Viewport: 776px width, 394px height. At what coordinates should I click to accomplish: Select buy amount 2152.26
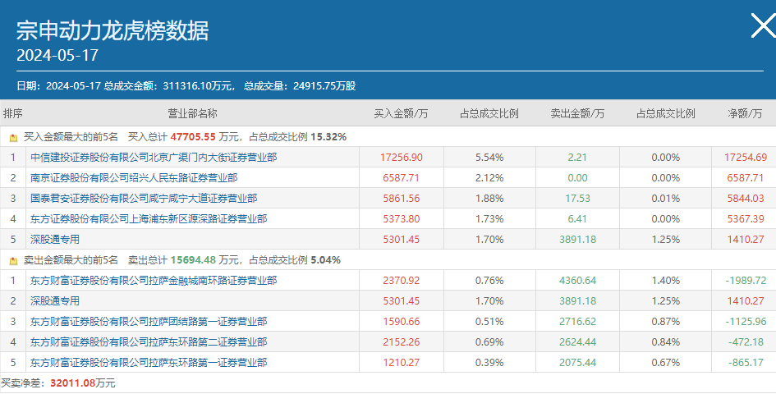402,342
